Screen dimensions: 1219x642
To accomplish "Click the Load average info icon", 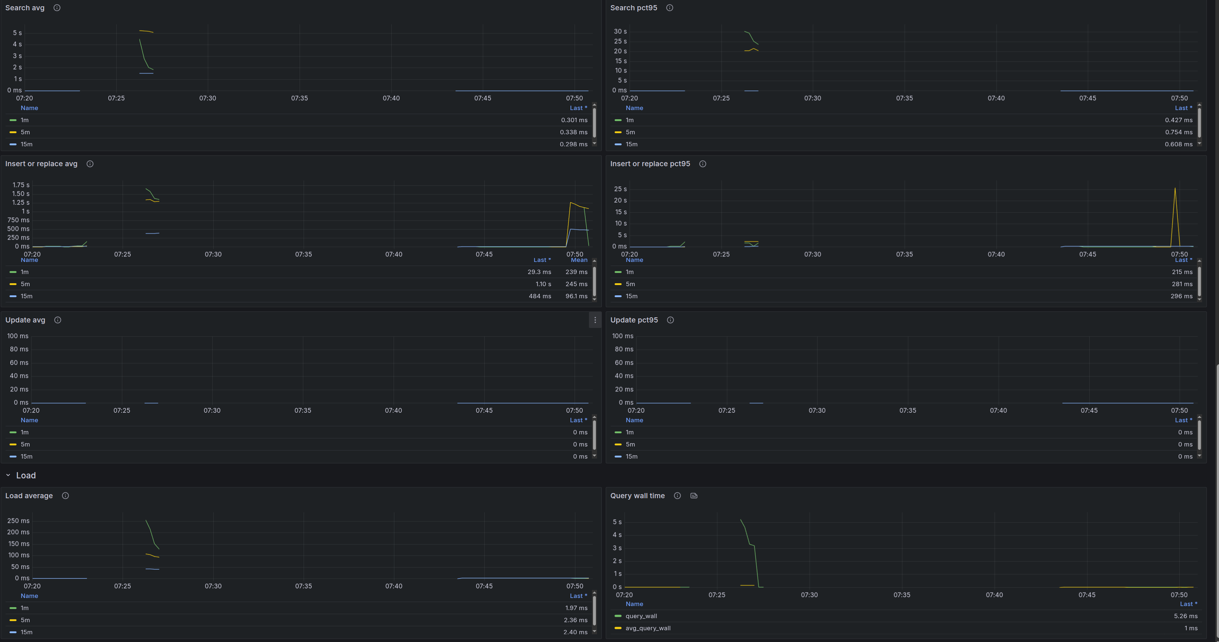I will point(65,496).
